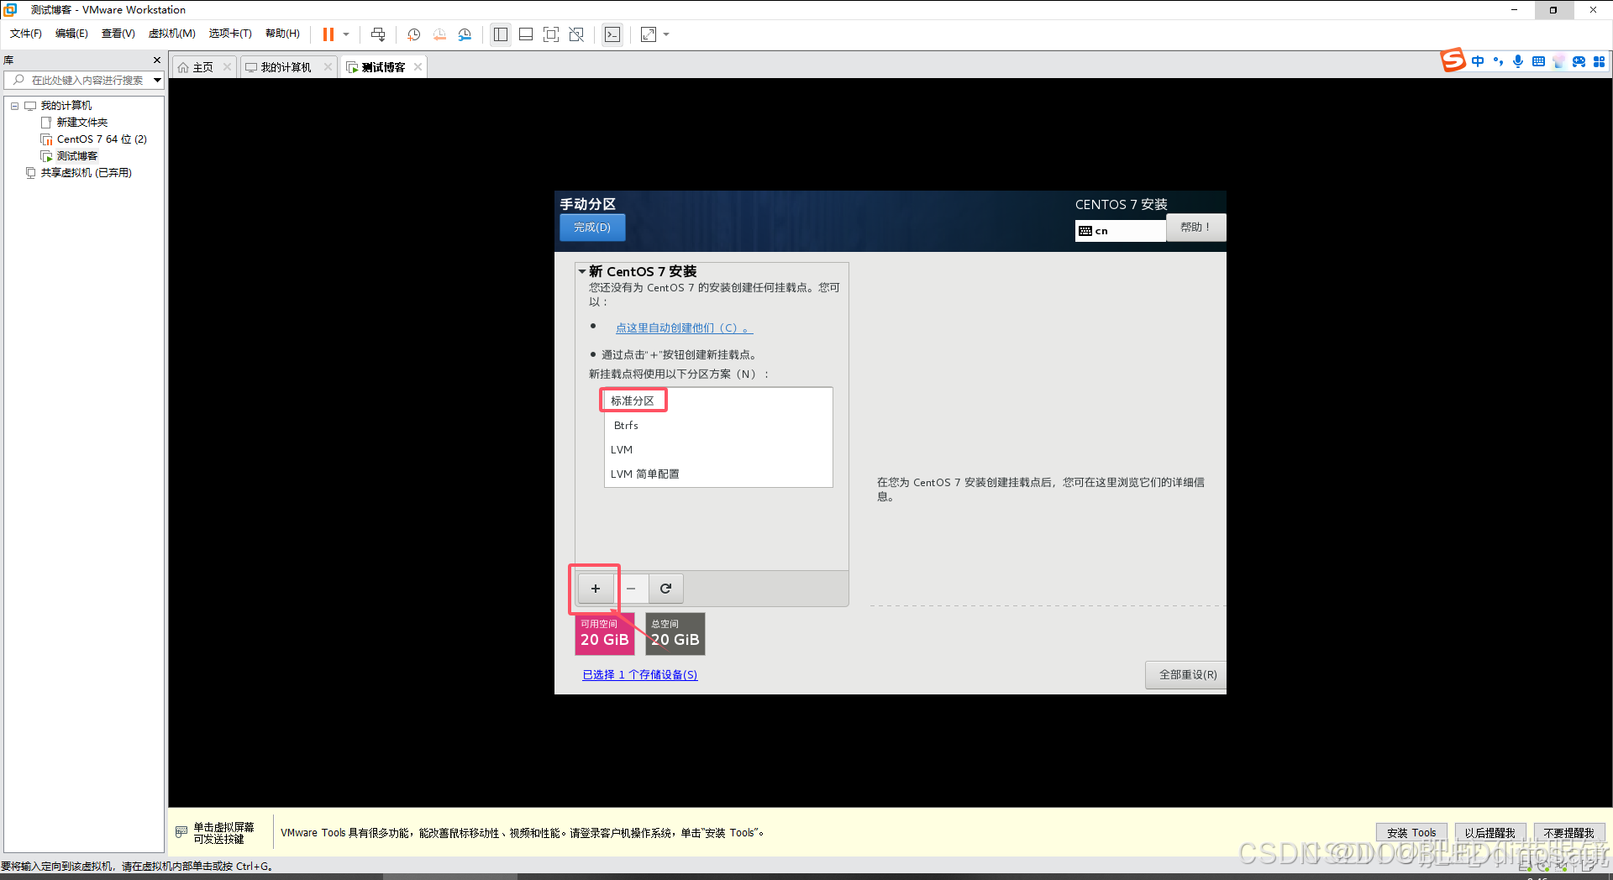The image size is (1613, 880).
Task: Click the 安装 Tools button
Action: (x=1411, y=833)
